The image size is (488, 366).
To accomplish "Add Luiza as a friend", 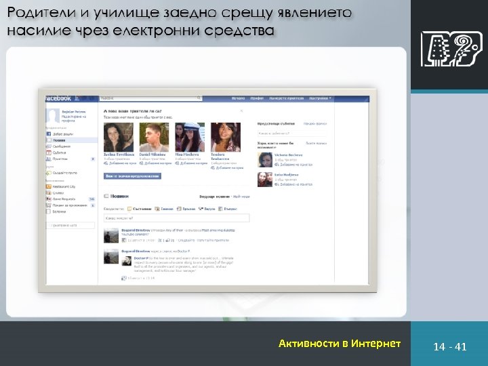I will 293,184.
